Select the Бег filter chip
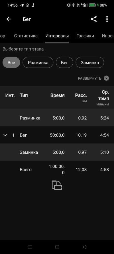The width and height of the screenshot is (114, 254). click(64, 62)
